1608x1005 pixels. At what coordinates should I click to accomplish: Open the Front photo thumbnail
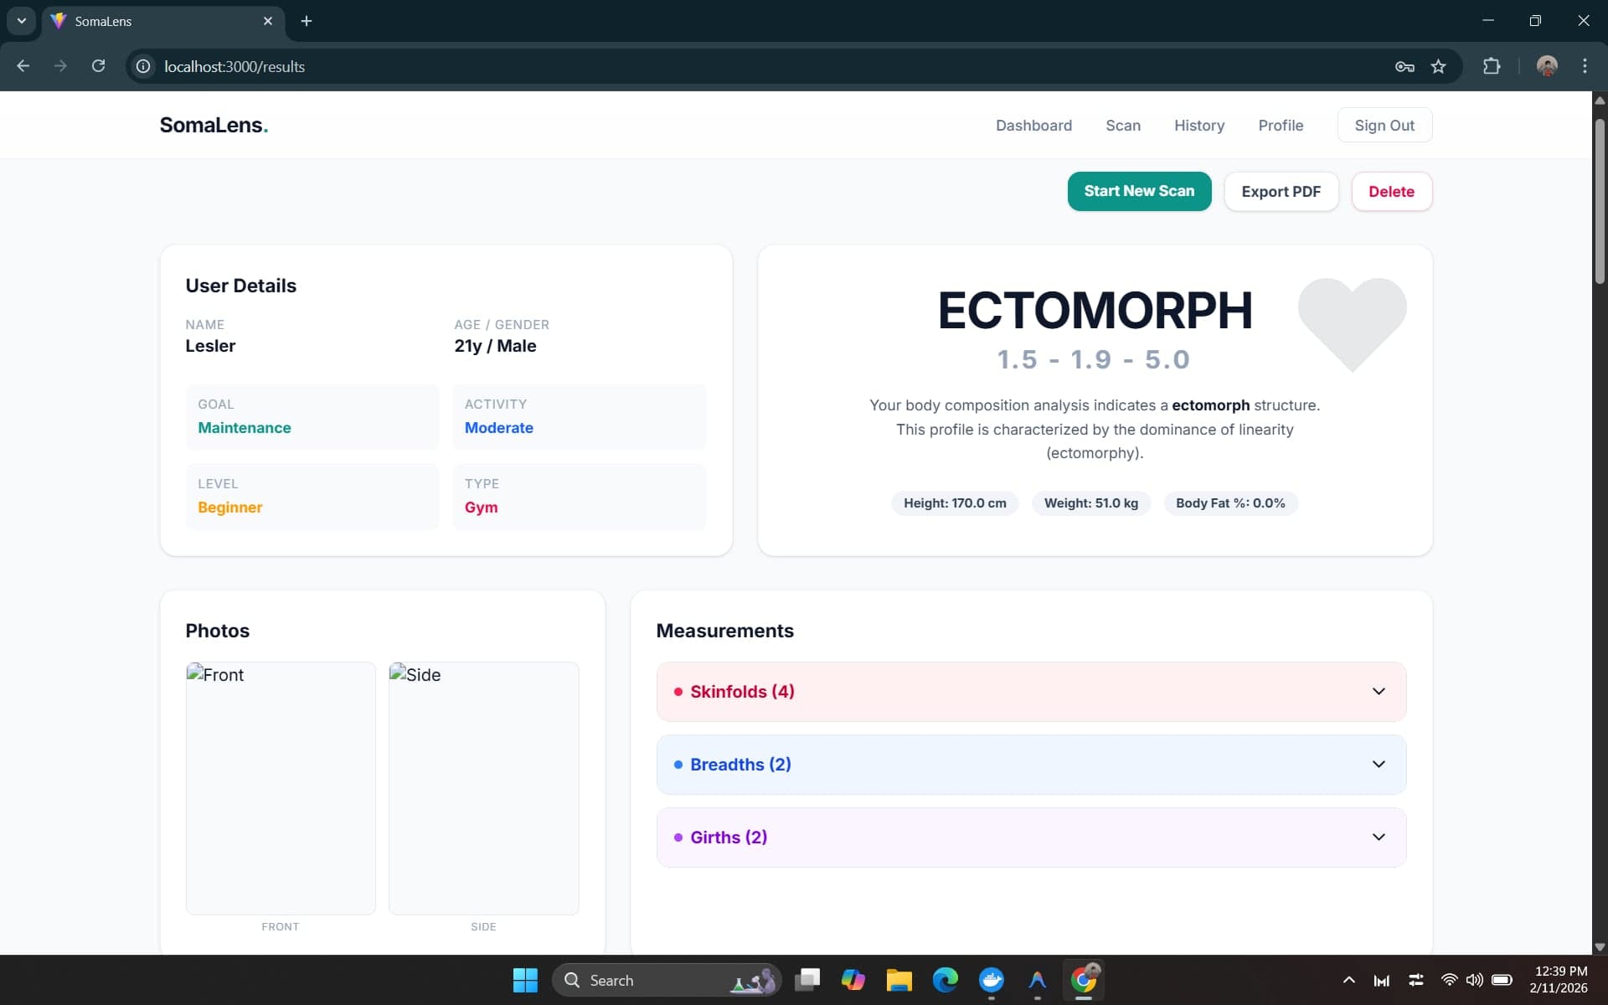click(281, 788)
